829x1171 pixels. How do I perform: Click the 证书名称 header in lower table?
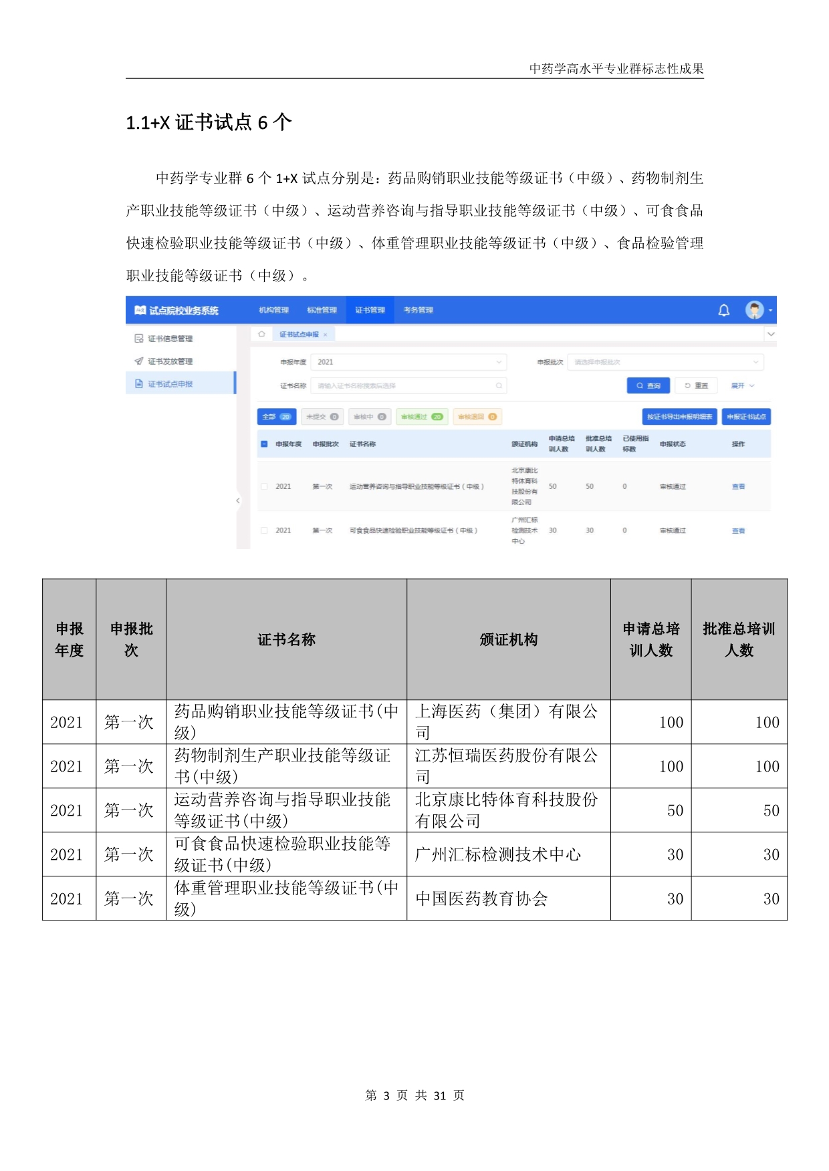click(x=286, y=640)
